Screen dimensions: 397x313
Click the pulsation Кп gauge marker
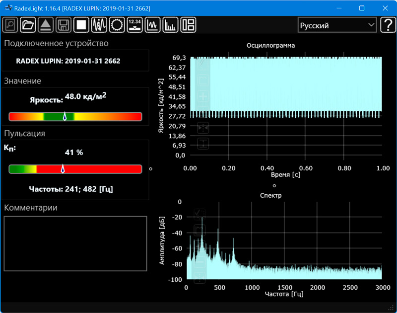click(x=63, y=169)
